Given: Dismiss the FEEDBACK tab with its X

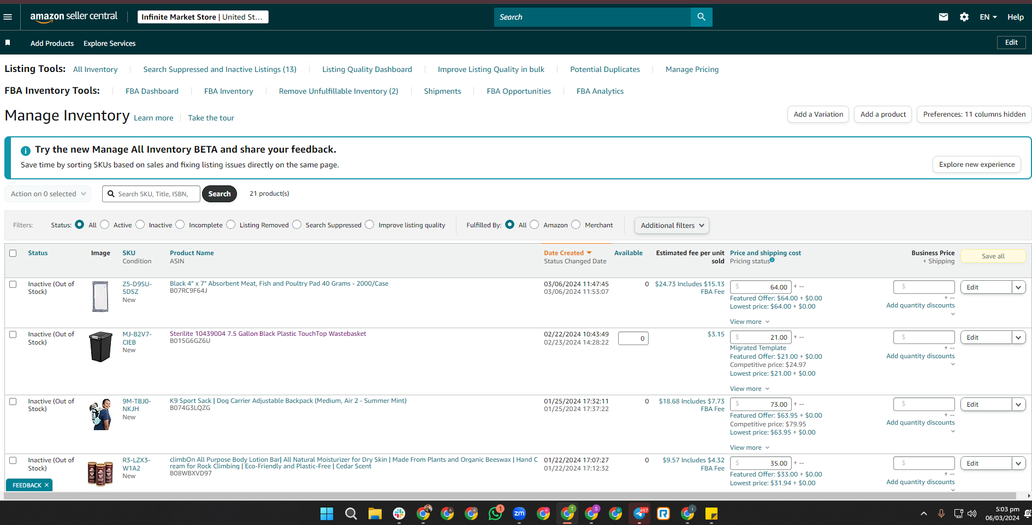Looking at the screenshot, I should (47, 485).
